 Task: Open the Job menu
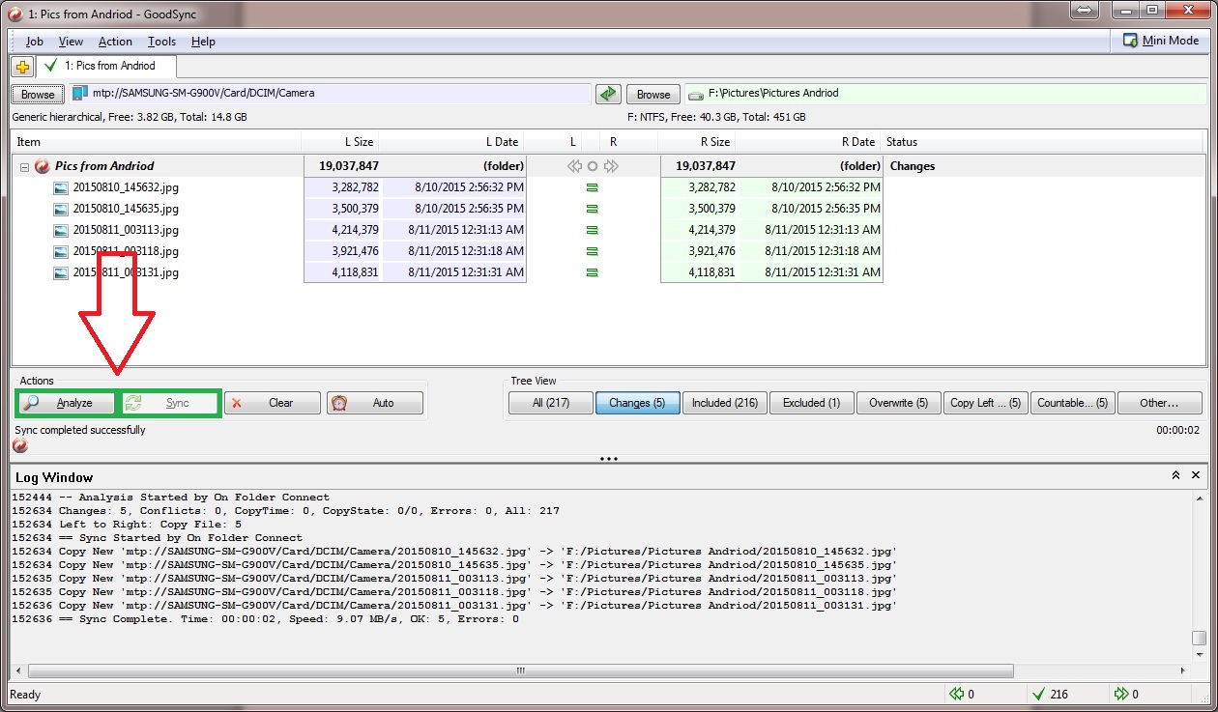(34, 42)
